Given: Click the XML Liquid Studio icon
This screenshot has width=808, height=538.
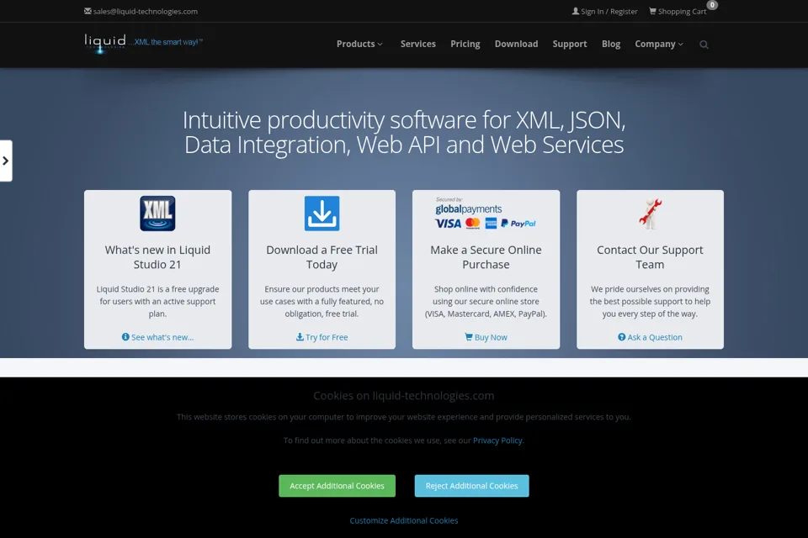Looking at the screenshot, I should [x=157, y=214].
